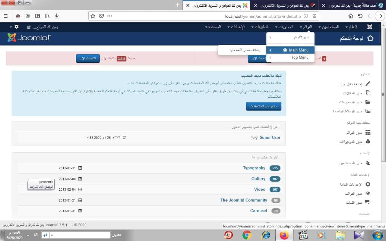This screenshot has width=386, height=241.
Task: Click the menu manager list icon
Action: click(368, 133)
